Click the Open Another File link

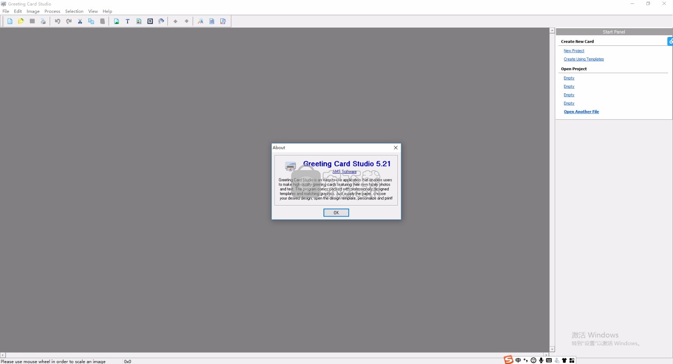point(581,112)
